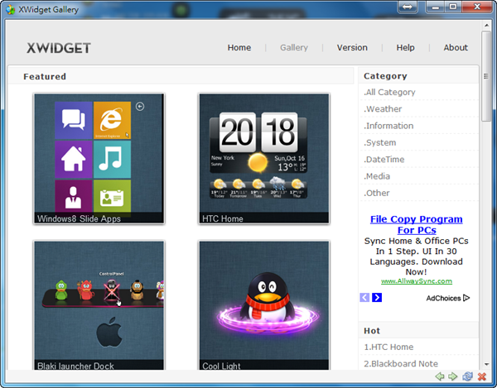Go to the Version page
This screenshot has height=388, width=497.
[352, 47]
